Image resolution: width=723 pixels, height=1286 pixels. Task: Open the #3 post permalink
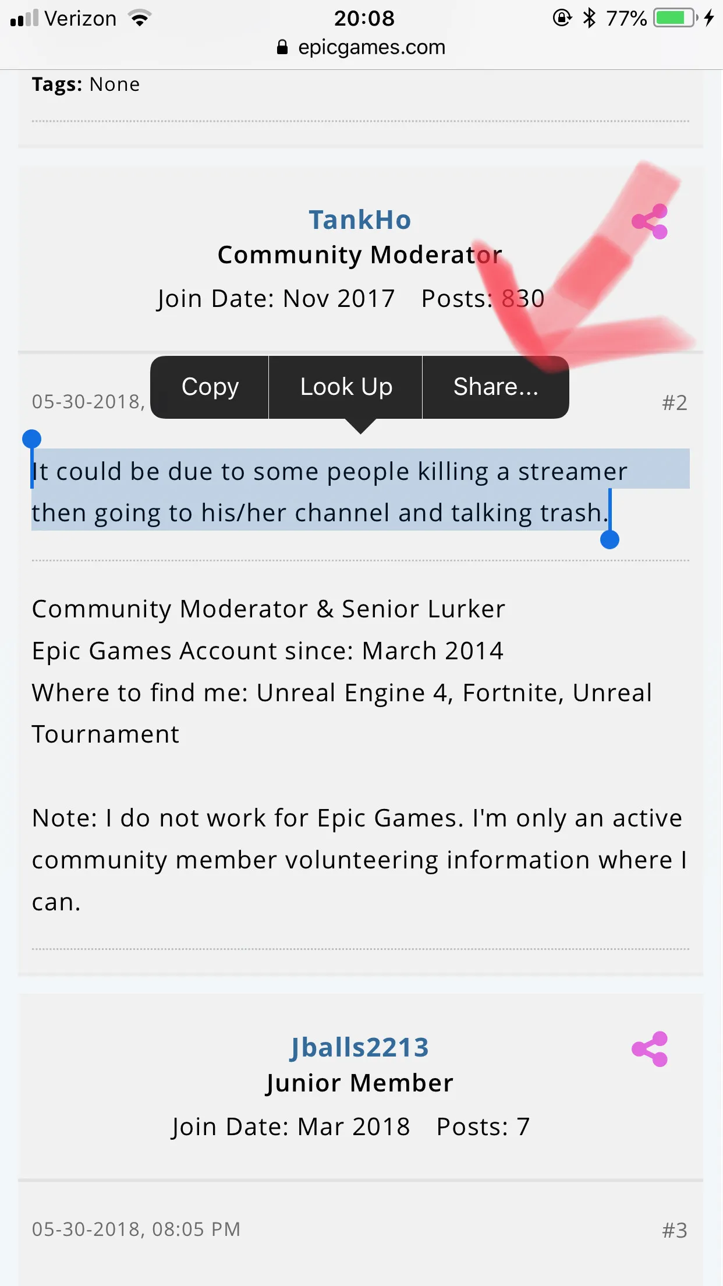[675, 1230]
